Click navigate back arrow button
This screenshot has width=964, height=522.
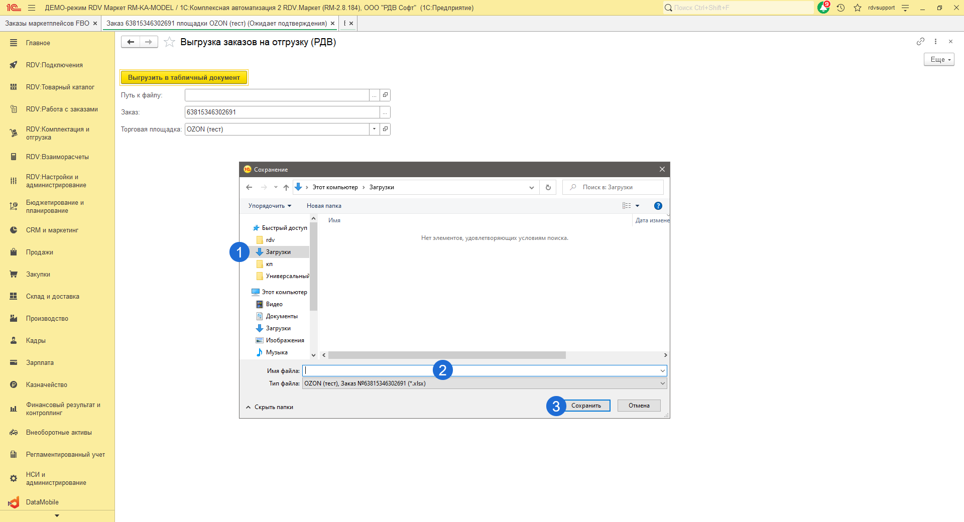131,42
